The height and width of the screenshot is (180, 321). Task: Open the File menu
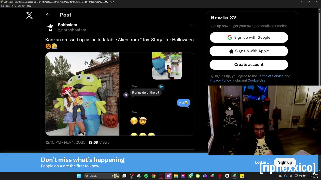(3, 6)
